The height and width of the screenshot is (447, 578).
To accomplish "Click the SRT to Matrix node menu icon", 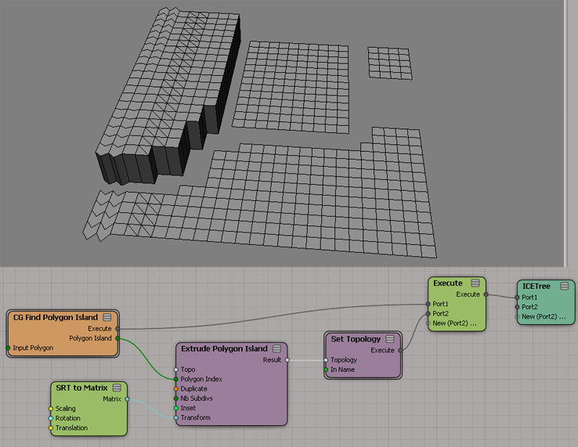I will click(117, 388).
